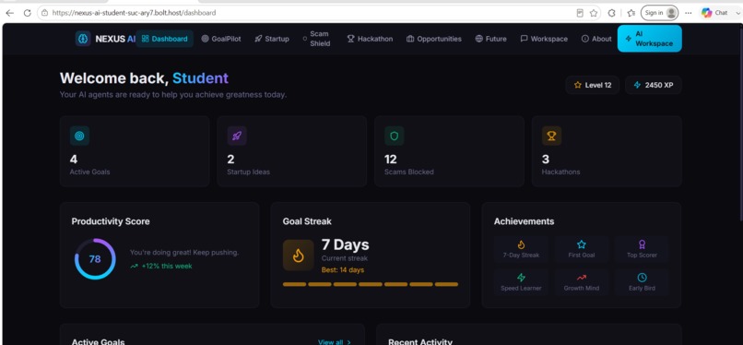Select the Speed Learner bolt achievement
Image resolution: width=743 pixels, height=345 pixels.
[x=521, y=282]
